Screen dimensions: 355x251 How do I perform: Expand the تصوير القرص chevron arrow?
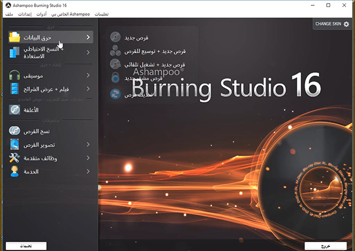click(88, 144)
